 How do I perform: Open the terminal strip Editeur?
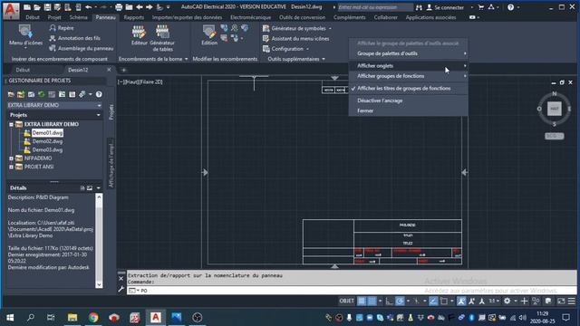coord(139,35)
